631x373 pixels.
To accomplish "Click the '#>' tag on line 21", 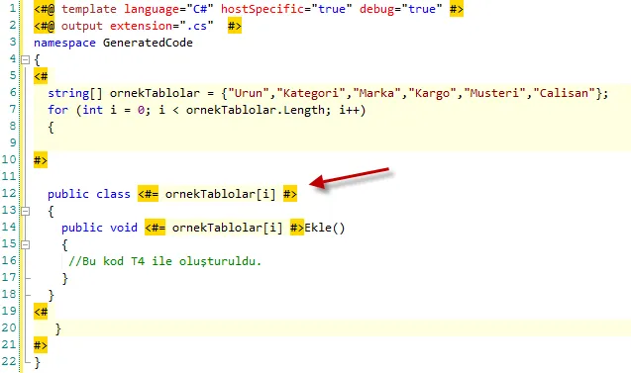I will point(41,345).
